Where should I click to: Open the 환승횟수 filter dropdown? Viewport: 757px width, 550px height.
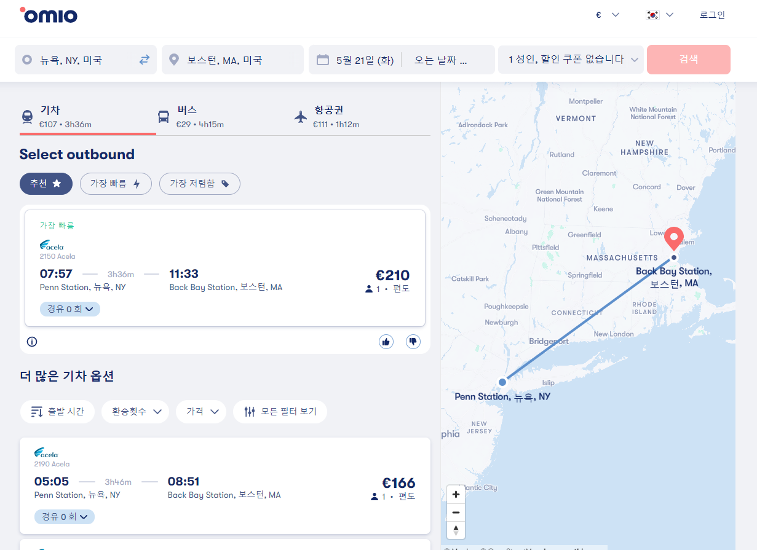click(x=135, y=412)
